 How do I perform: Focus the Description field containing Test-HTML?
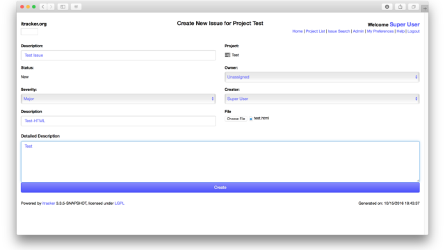pyautogui.click(x=118, y=121)
